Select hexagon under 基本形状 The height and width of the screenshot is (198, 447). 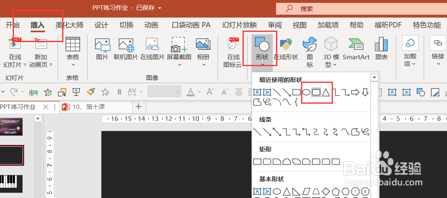click(346, 191)
